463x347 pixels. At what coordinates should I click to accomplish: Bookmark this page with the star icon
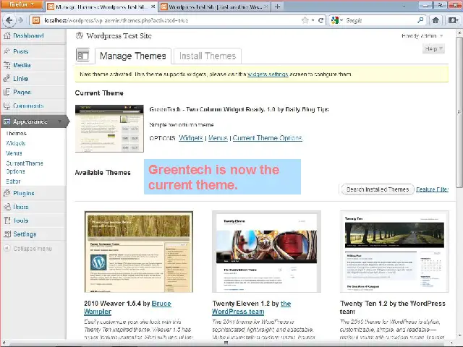305,20
